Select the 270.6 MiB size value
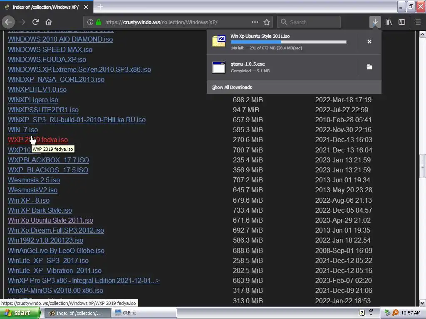426x319 pixels. [x=248, y=140]
